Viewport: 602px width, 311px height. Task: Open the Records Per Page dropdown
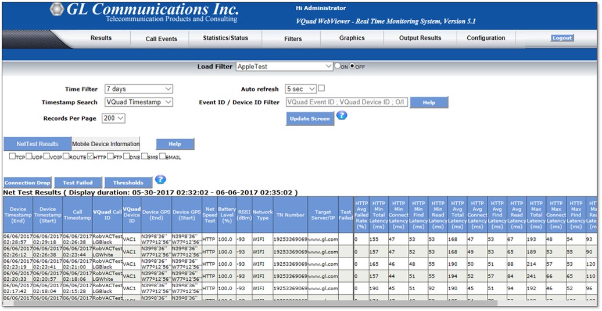pos(114,118)
